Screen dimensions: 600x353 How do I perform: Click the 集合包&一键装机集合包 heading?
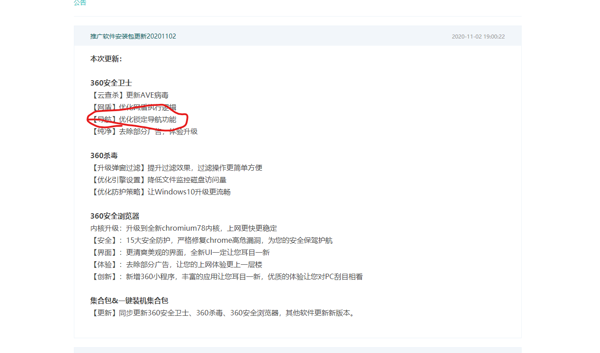tap(129, 301)
